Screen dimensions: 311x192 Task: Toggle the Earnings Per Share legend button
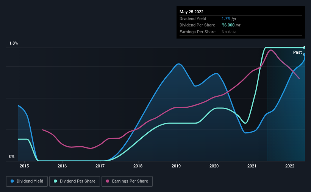coord(127,181)
